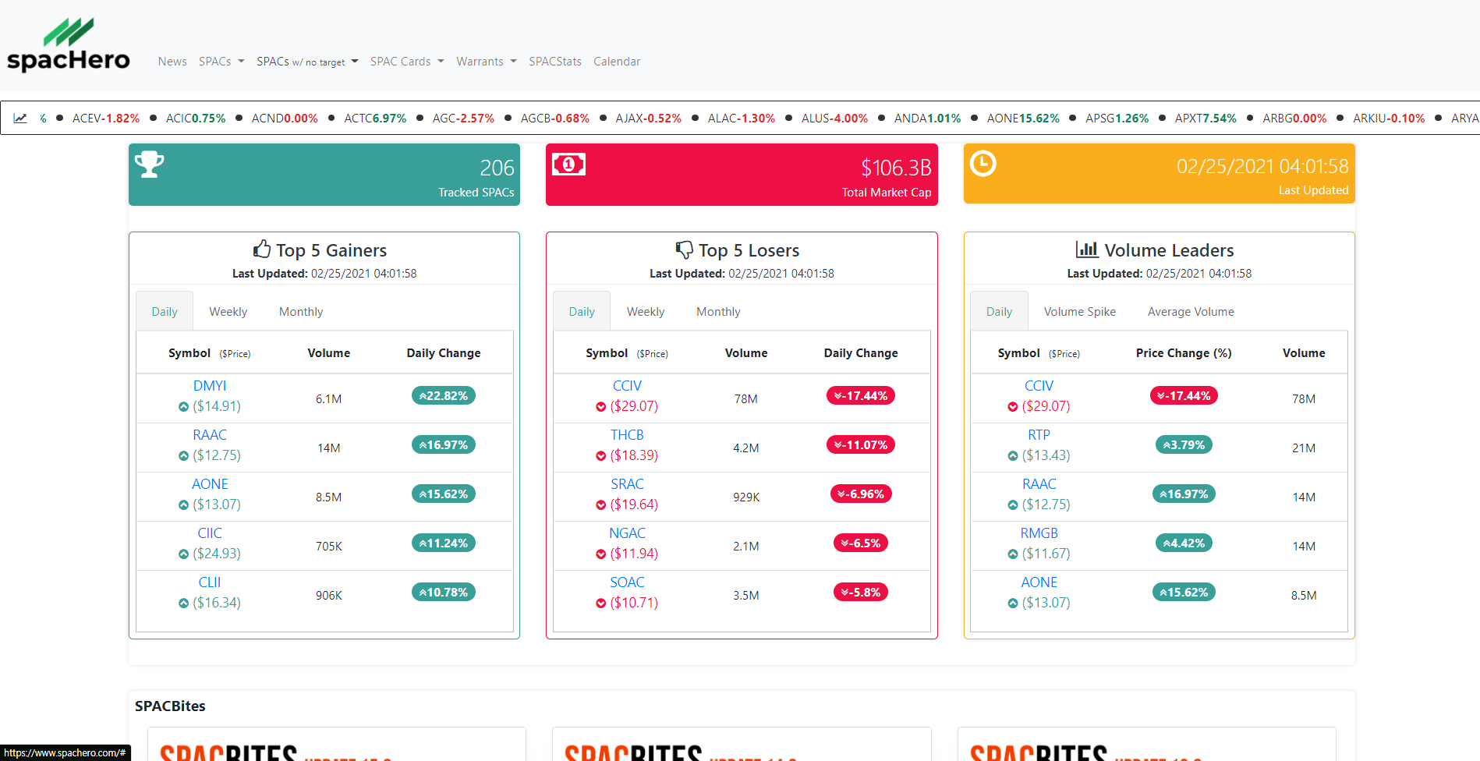Screen dimensions: 1480x761
Task: Click the green up arrow icon beside CIIC price $24.93
Action: tap(183, 554)
